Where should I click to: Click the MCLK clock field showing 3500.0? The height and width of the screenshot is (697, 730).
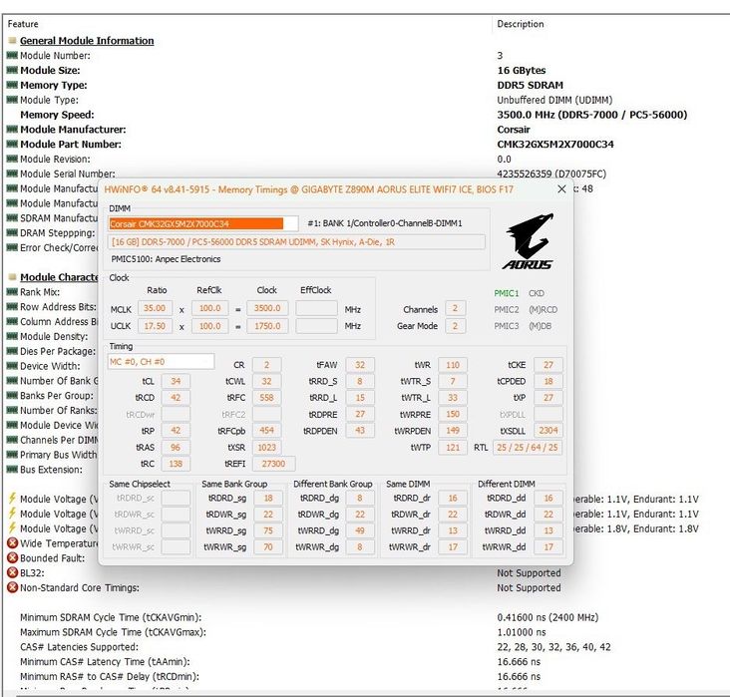click(267, 308)
